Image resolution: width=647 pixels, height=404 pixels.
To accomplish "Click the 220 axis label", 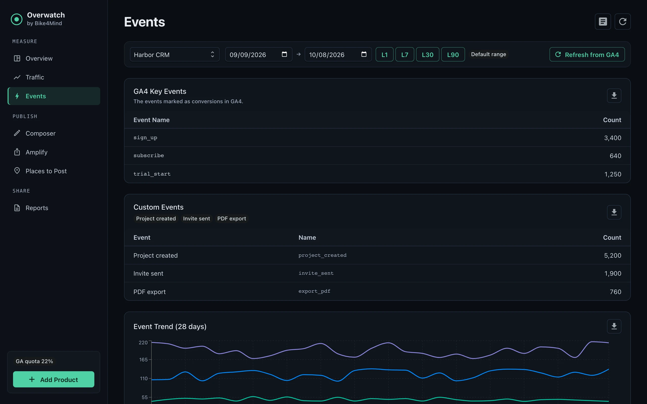I will tap(143, 343).
